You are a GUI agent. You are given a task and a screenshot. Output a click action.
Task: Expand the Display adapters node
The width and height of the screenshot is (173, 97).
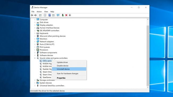point(35,25)
